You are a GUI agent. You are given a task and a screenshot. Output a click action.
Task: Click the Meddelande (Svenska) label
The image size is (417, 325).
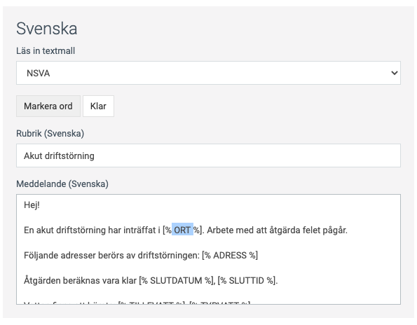coord(62,184)
